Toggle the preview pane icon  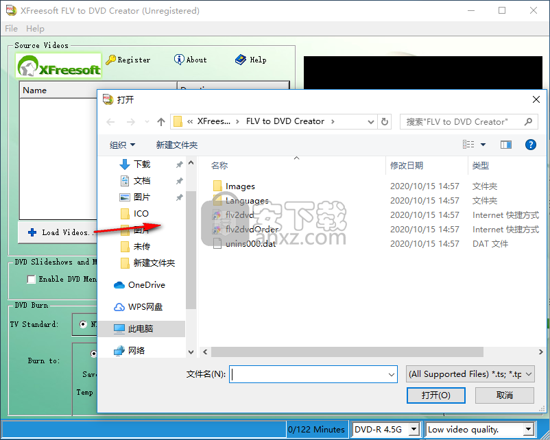point(506,145)
